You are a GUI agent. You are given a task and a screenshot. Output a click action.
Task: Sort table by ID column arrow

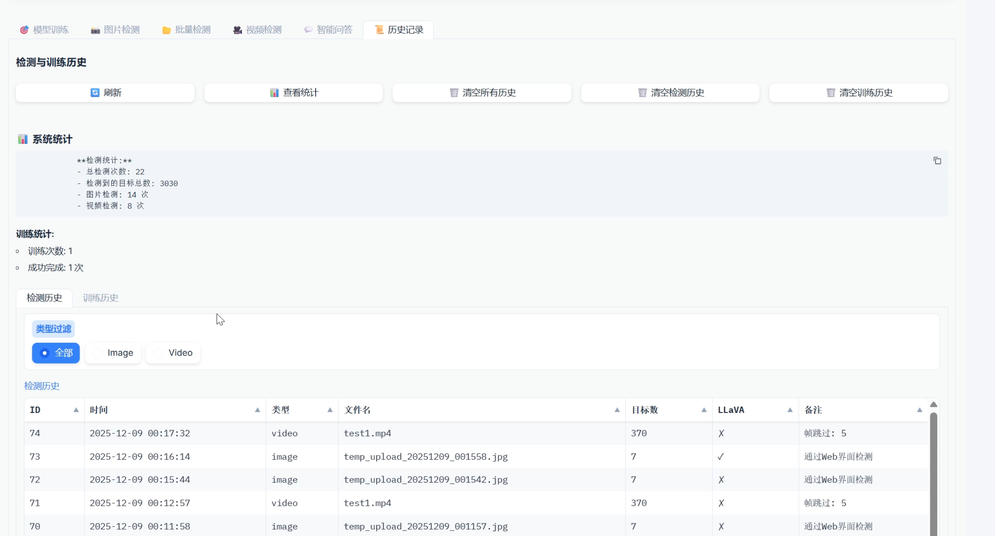point(76,410)
